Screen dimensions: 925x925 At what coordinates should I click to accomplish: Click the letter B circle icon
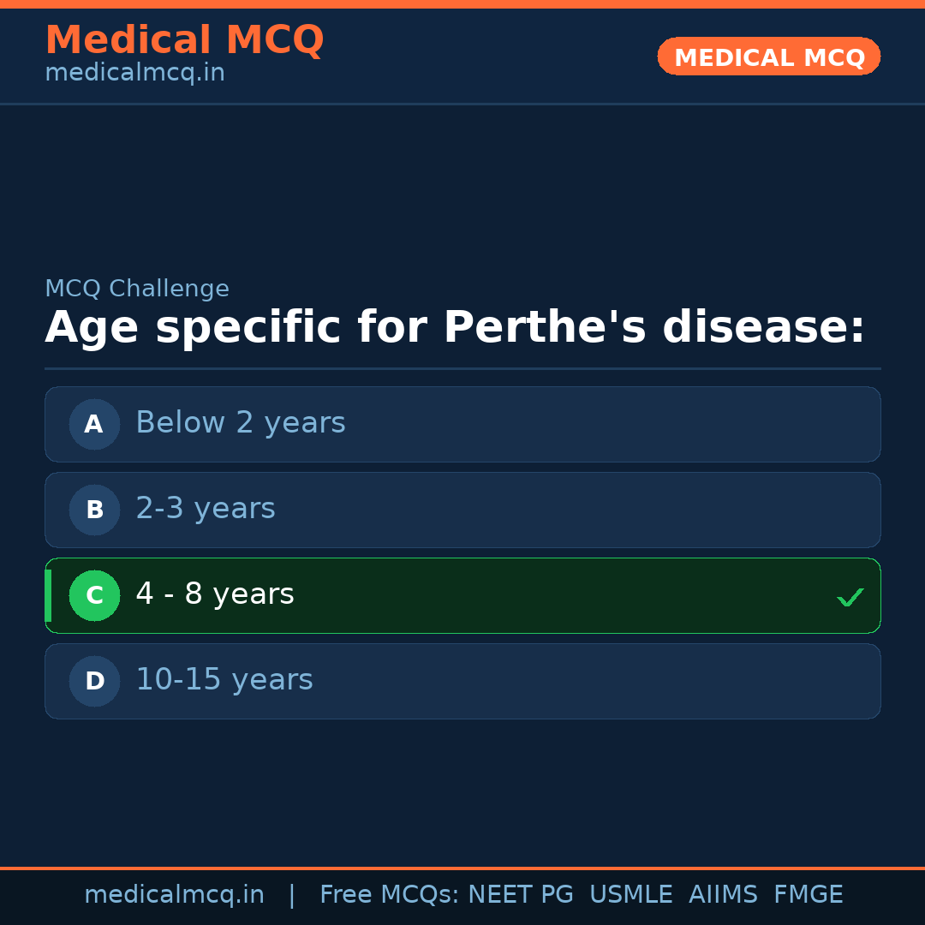94,510
